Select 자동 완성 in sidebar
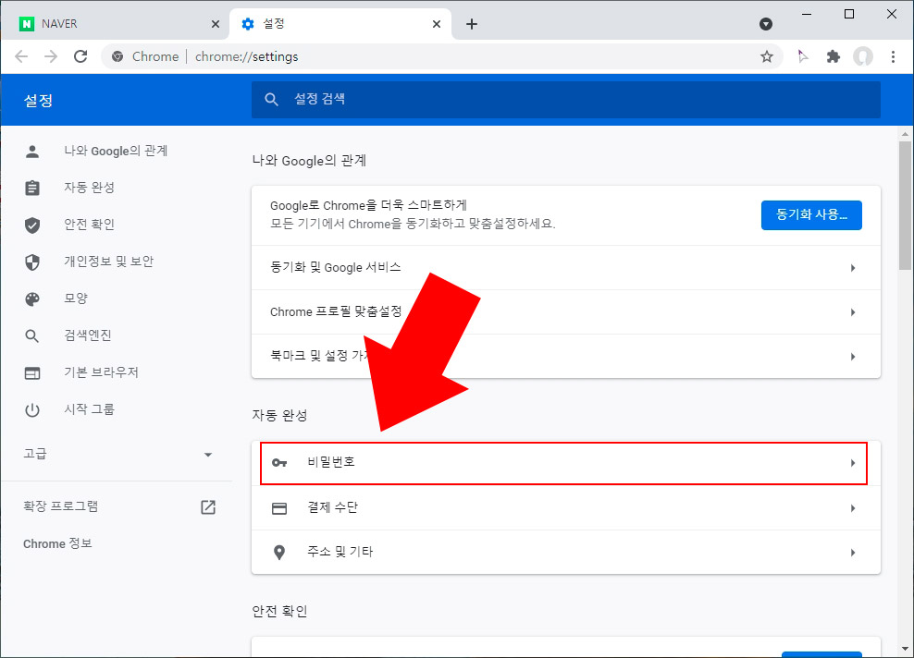This screenshot has width=914, height=658. (x=89, y=188)
